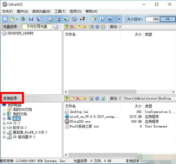Image resolution: width=176 pixels, height=164 pixels.
Task: Click the Save floppy disk icon
Action: [x=31, y=19]
